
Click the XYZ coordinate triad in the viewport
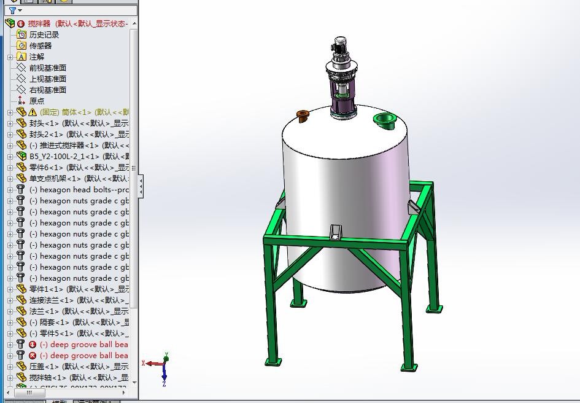point(158,368)
